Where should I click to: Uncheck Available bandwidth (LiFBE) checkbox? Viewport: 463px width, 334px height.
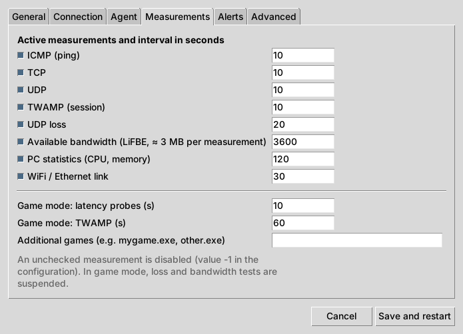tap(21, 142)
